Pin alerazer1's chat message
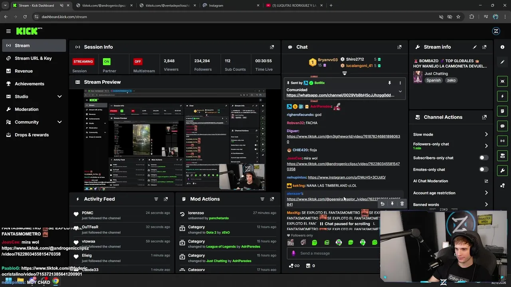This screenshot has width=511, height=287. (392, 204)
